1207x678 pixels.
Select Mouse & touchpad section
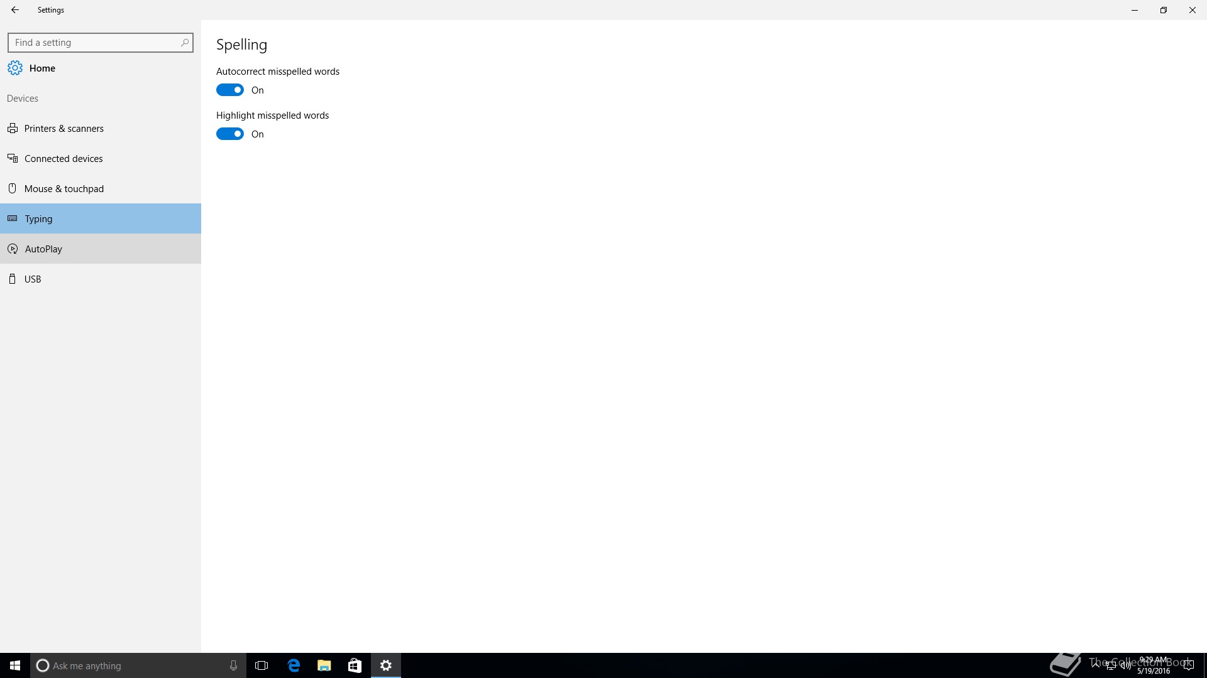point(64,189)
